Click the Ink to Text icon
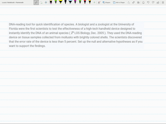Image resolution: width=166 pixels, height=124 pixels. (129, 2)
